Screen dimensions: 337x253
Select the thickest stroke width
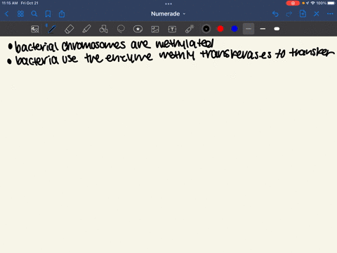pos(277,29)
